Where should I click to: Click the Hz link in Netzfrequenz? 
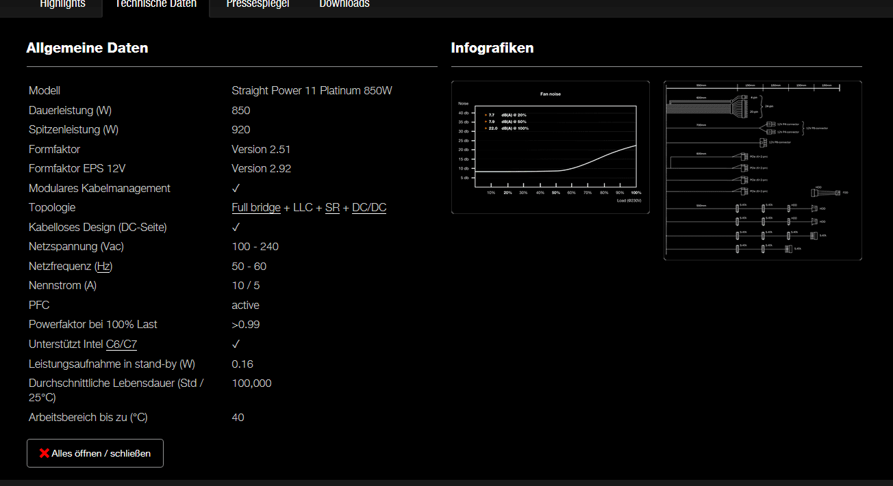pos(103,267)
